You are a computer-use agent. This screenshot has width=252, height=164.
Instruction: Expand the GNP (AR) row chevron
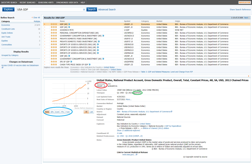point(45,56)
